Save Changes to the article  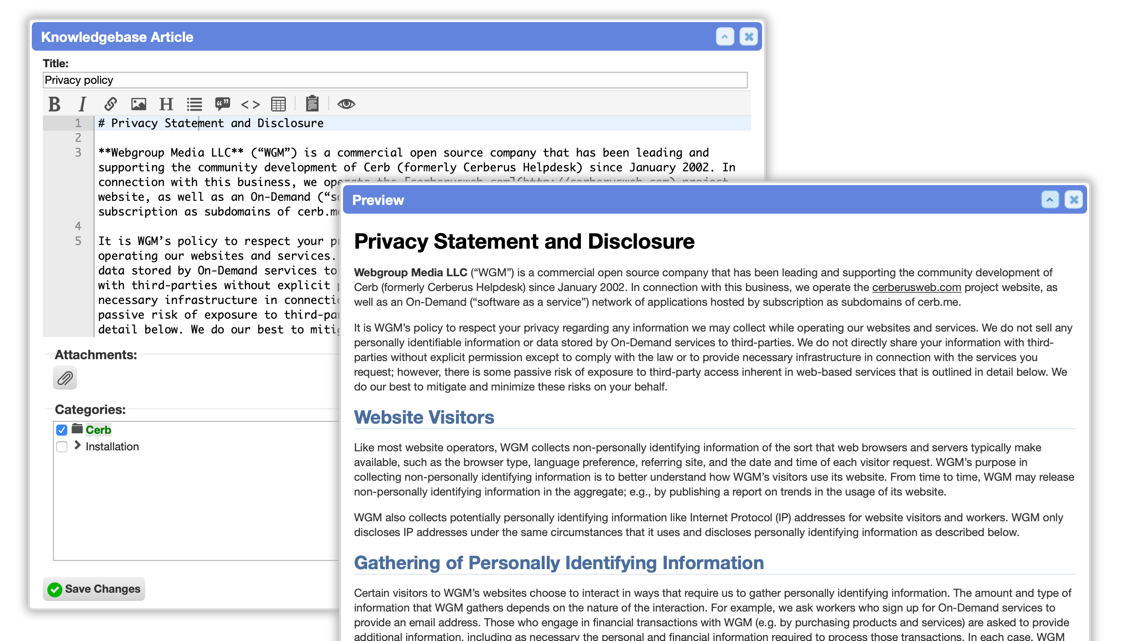click(94, 589)
